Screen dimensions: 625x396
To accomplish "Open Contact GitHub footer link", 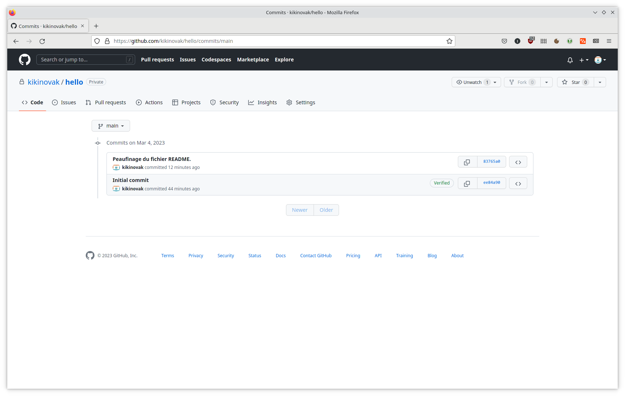I will pyautogui.click(x=316, y=256).
